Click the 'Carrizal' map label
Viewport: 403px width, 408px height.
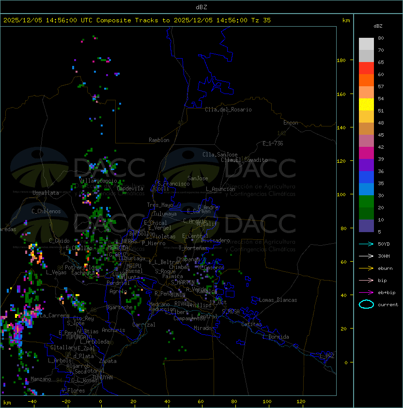144,325
